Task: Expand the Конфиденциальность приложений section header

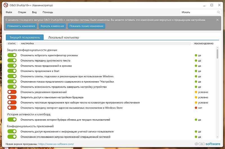Action: pyautogui.click(x=30, y=126)
